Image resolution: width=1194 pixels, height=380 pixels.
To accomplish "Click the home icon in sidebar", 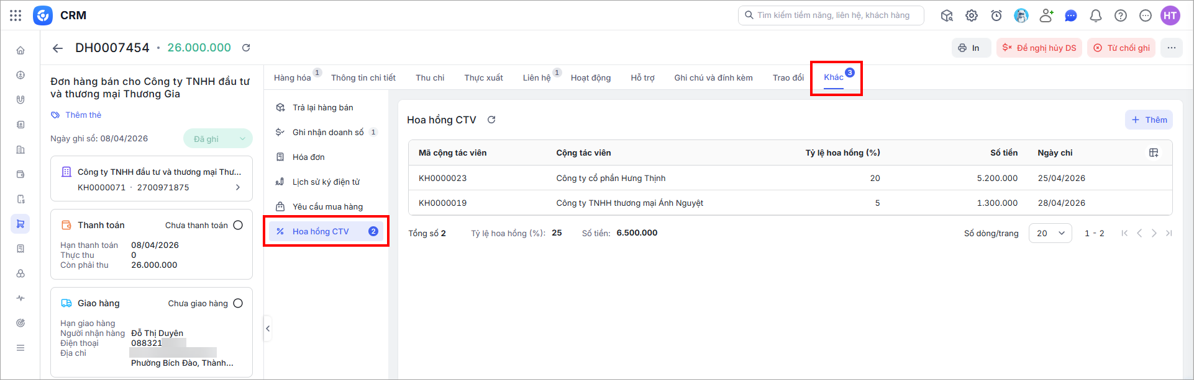I will [x=21, y=50].
